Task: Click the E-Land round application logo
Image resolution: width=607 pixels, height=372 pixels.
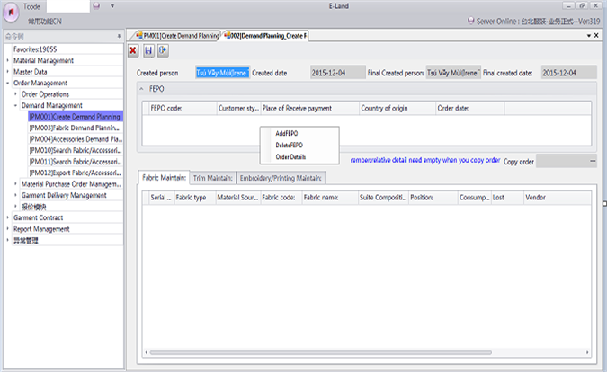Action: 12,11
